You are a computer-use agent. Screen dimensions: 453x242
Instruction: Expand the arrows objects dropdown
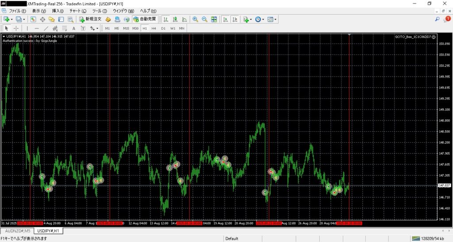coord(97,28)
